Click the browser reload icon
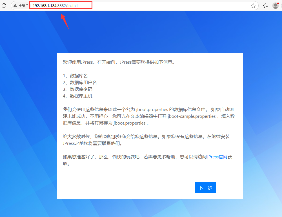Screen dimensions: 282x217 [4, 6]
